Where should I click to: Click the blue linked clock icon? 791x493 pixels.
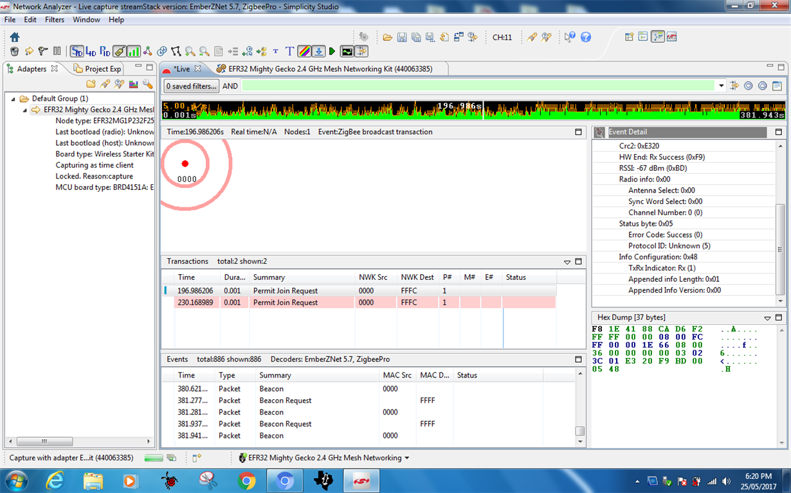point(162,51)
